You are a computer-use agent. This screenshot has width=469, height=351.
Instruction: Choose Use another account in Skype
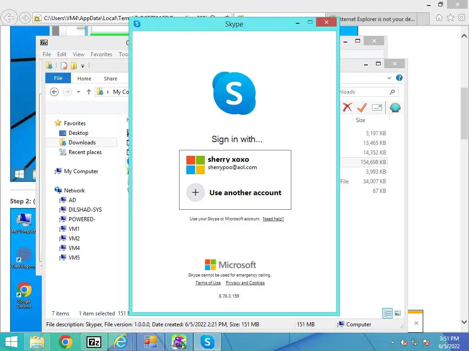coord(235,192)
